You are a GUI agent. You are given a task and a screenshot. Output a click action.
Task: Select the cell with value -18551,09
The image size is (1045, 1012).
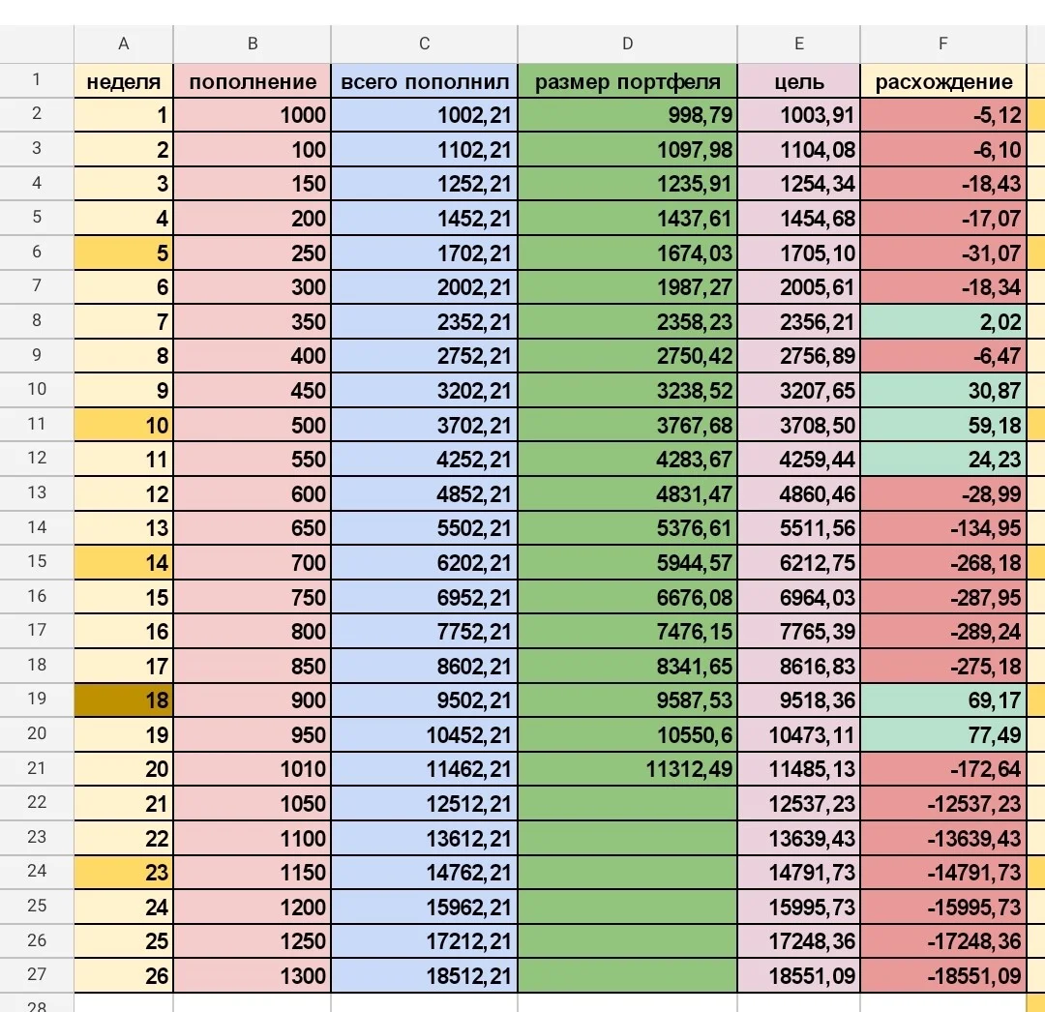(943, 975)
